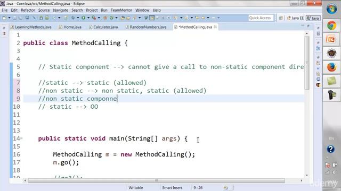
Task: Open the orange presentation app in taskbar
Action: click(x=331, y=39)
